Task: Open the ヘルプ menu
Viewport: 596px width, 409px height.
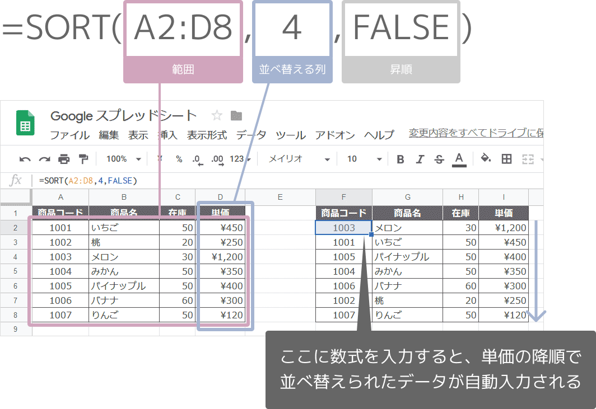Action: 379,135
